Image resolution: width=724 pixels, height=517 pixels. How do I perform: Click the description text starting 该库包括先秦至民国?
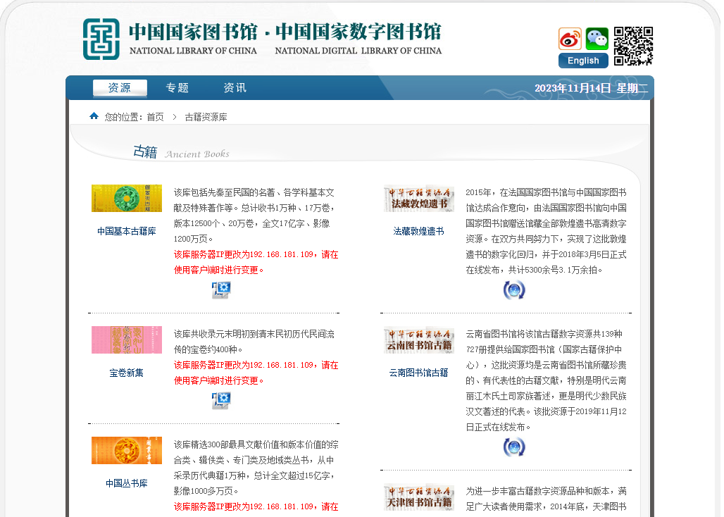[x=254, y=216]
